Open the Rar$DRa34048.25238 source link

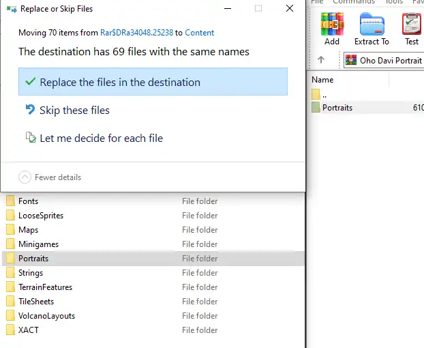[136, 33]
